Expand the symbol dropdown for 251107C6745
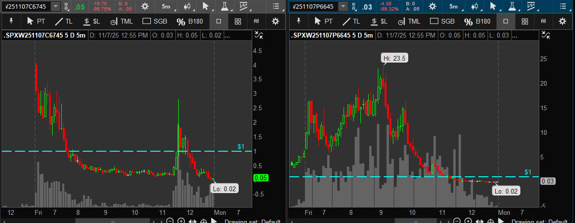Viewport: 575px width, 223px height. coord(56,6)
